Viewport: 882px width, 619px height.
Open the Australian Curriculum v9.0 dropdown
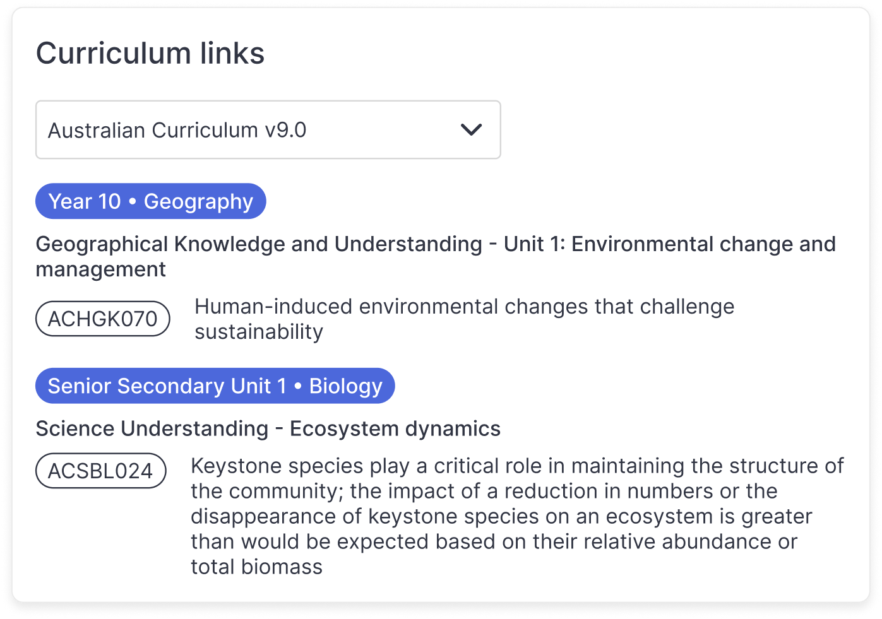[x=268, y=130]
